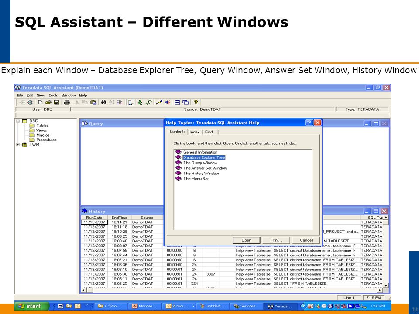Open the File menu
The height and width of the screenshot is (314, 419).
[x=20, y=96]
